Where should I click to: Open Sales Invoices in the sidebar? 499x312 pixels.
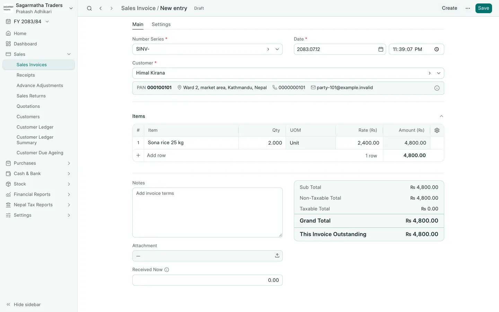tap(38, 64)
